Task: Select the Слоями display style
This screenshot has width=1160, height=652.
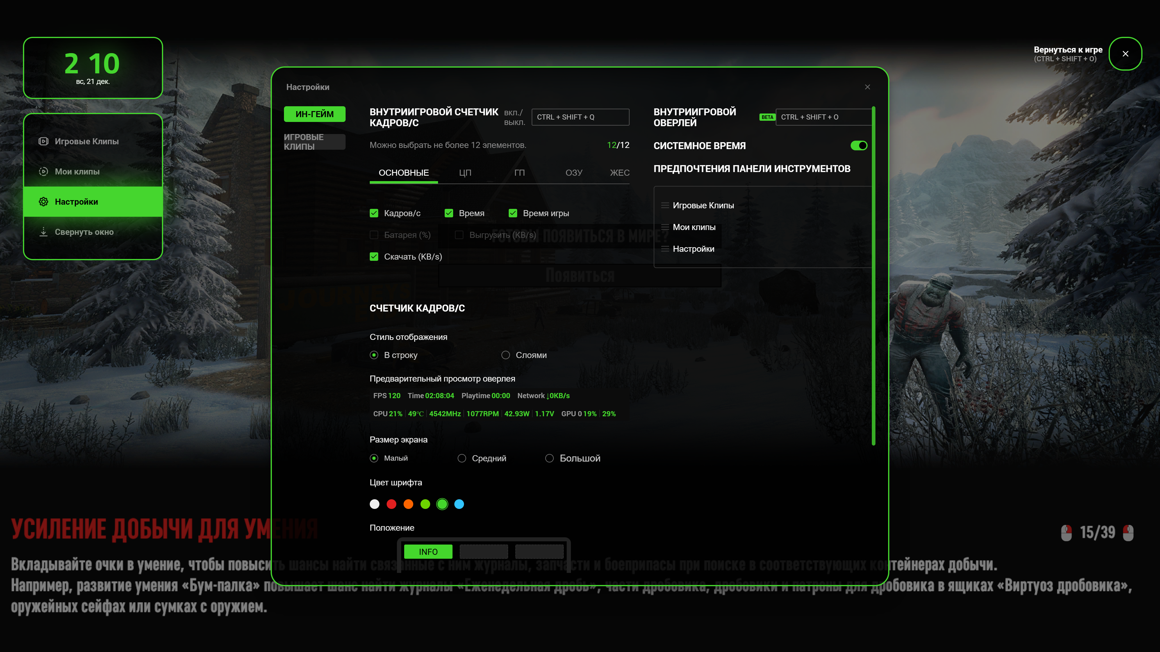Action: tap(506, 355)
